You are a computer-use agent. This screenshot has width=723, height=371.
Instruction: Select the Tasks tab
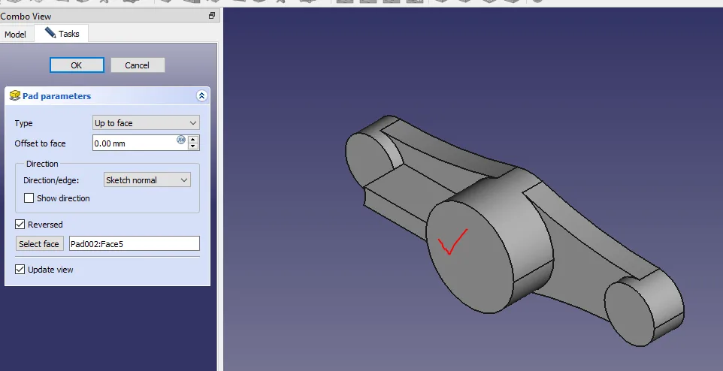62,34
